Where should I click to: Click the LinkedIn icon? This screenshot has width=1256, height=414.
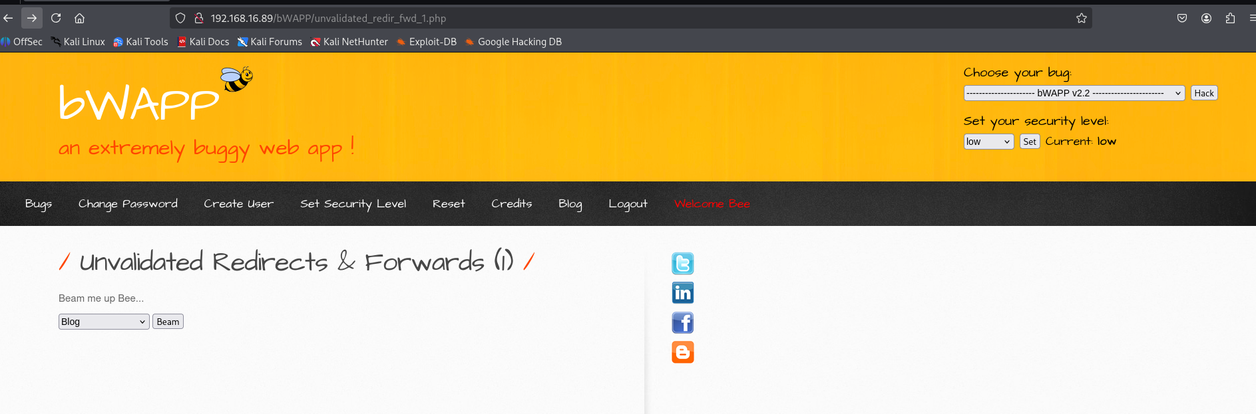pos(683,293)
